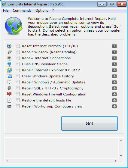The image size is (128, 168).
Task: Click the red firewall brick icon
Action: (9, 94)
